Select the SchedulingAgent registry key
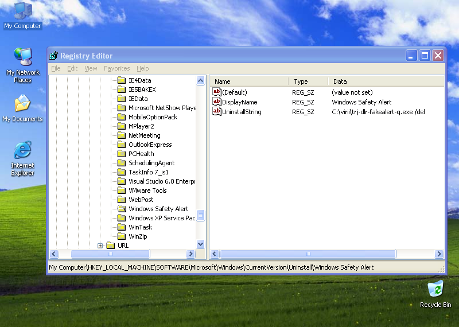The image size is (459, 327). (x=151, y=163)
